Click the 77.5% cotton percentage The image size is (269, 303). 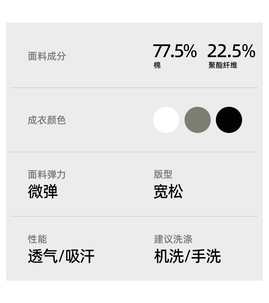tap(175, 51)
